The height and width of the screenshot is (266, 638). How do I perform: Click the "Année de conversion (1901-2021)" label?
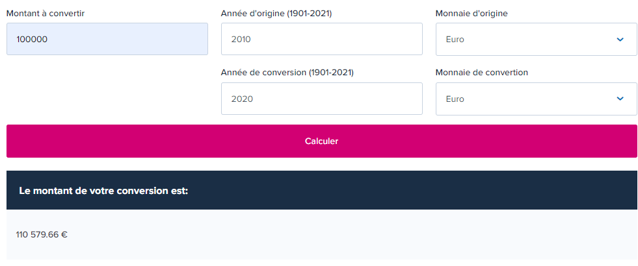287,73
